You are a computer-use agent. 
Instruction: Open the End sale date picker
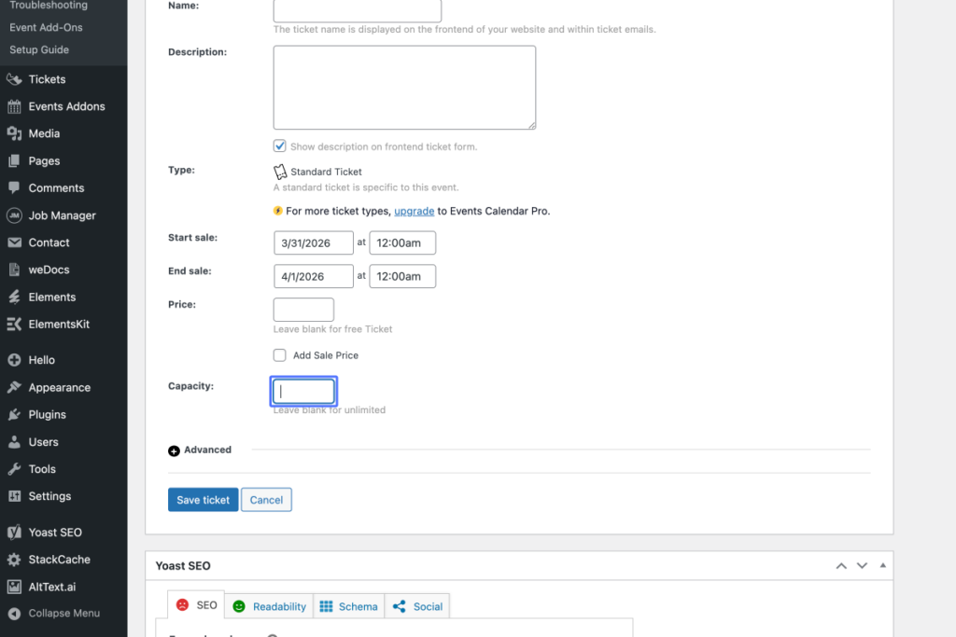coord(314,276)
